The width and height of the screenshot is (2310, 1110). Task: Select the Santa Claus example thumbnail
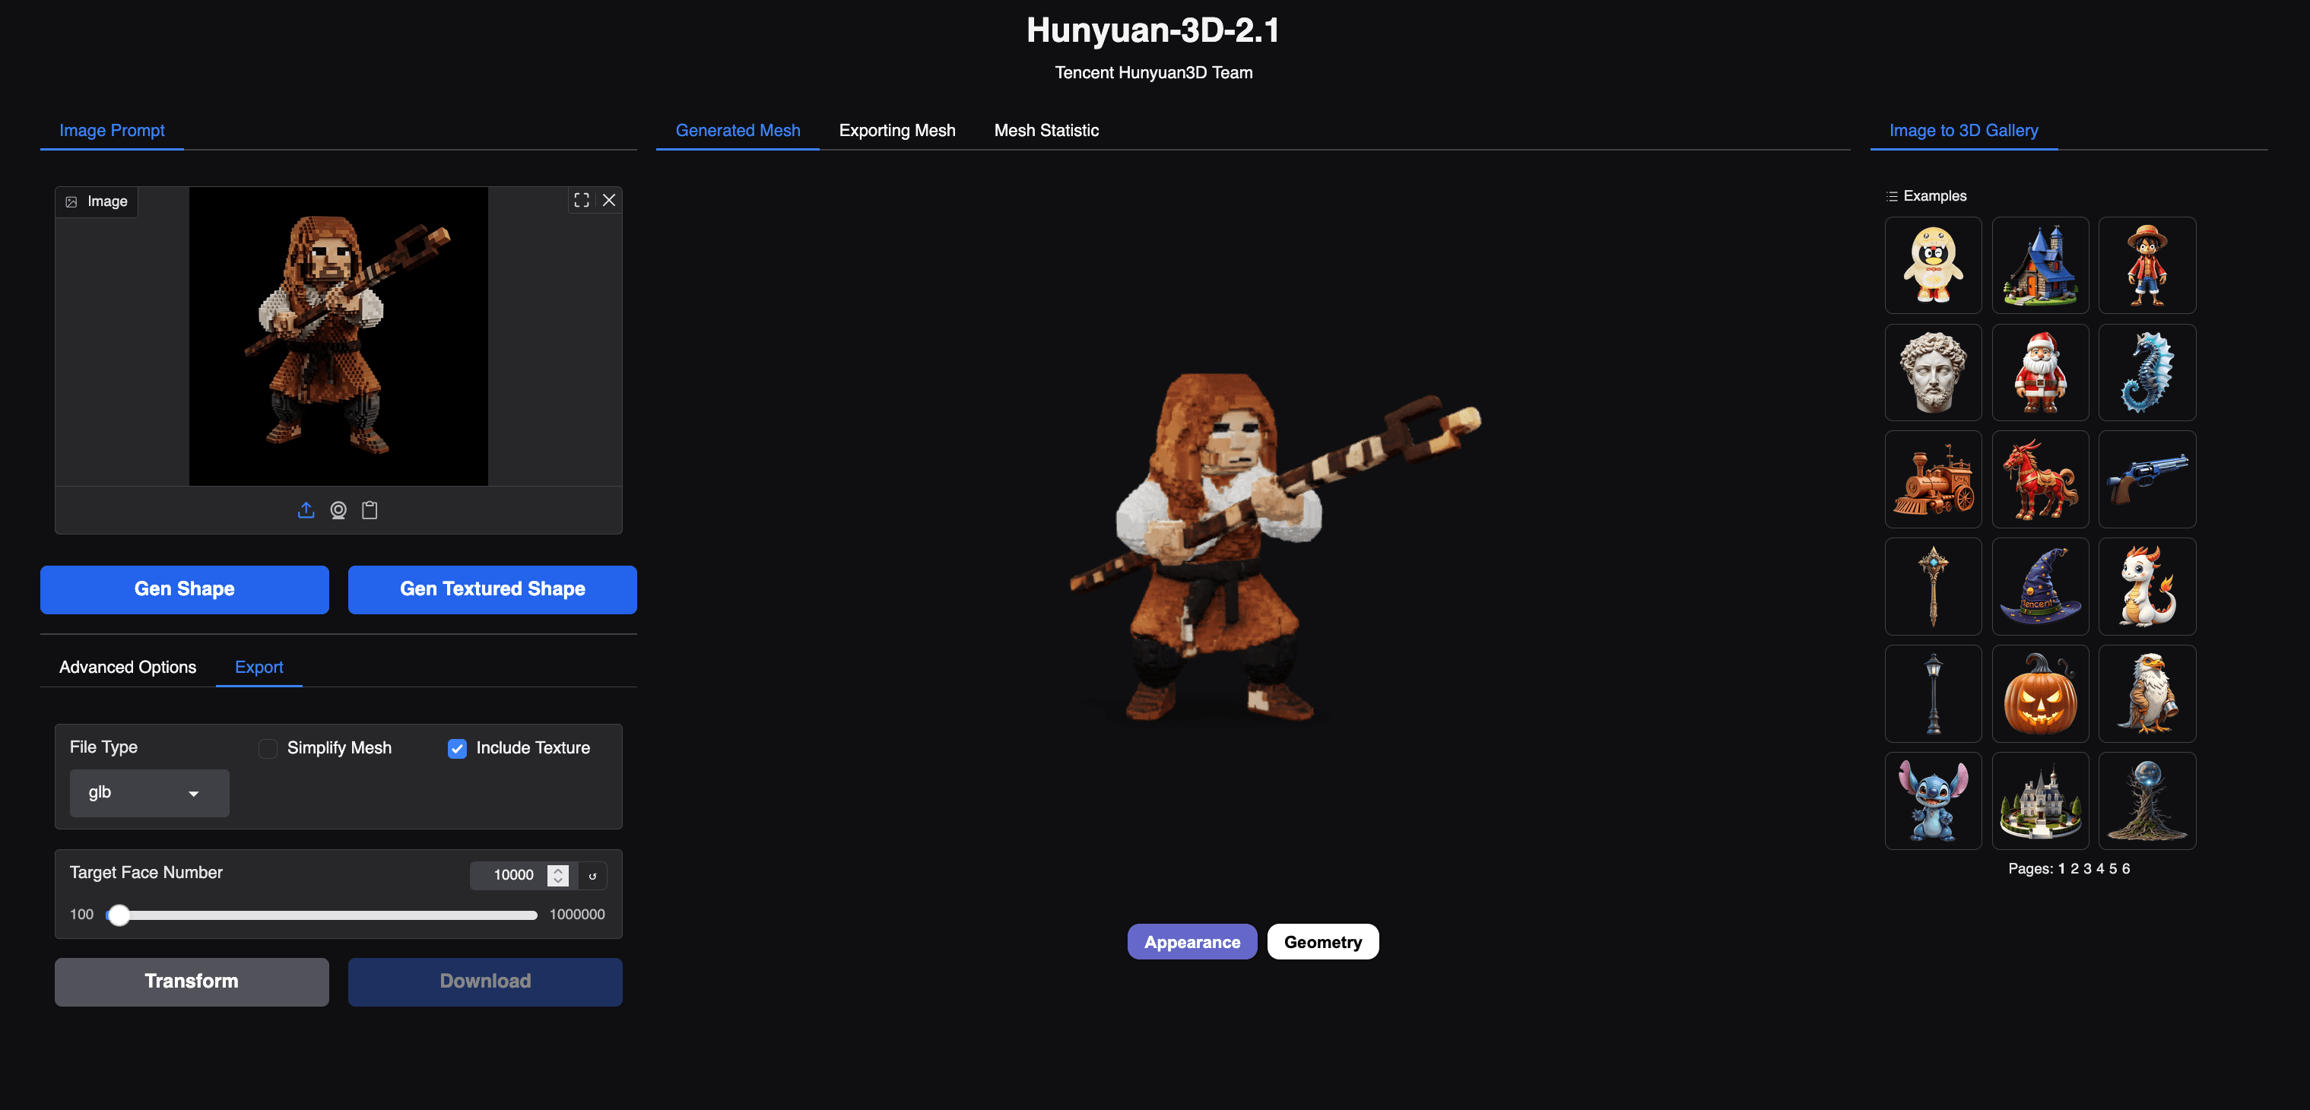click(2040, 372)
